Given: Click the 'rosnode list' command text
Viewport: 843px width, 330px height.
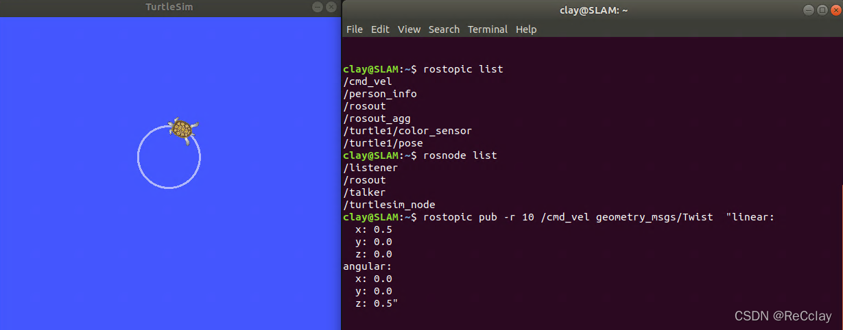Looking at the screenshot, I should pos(460,155).
